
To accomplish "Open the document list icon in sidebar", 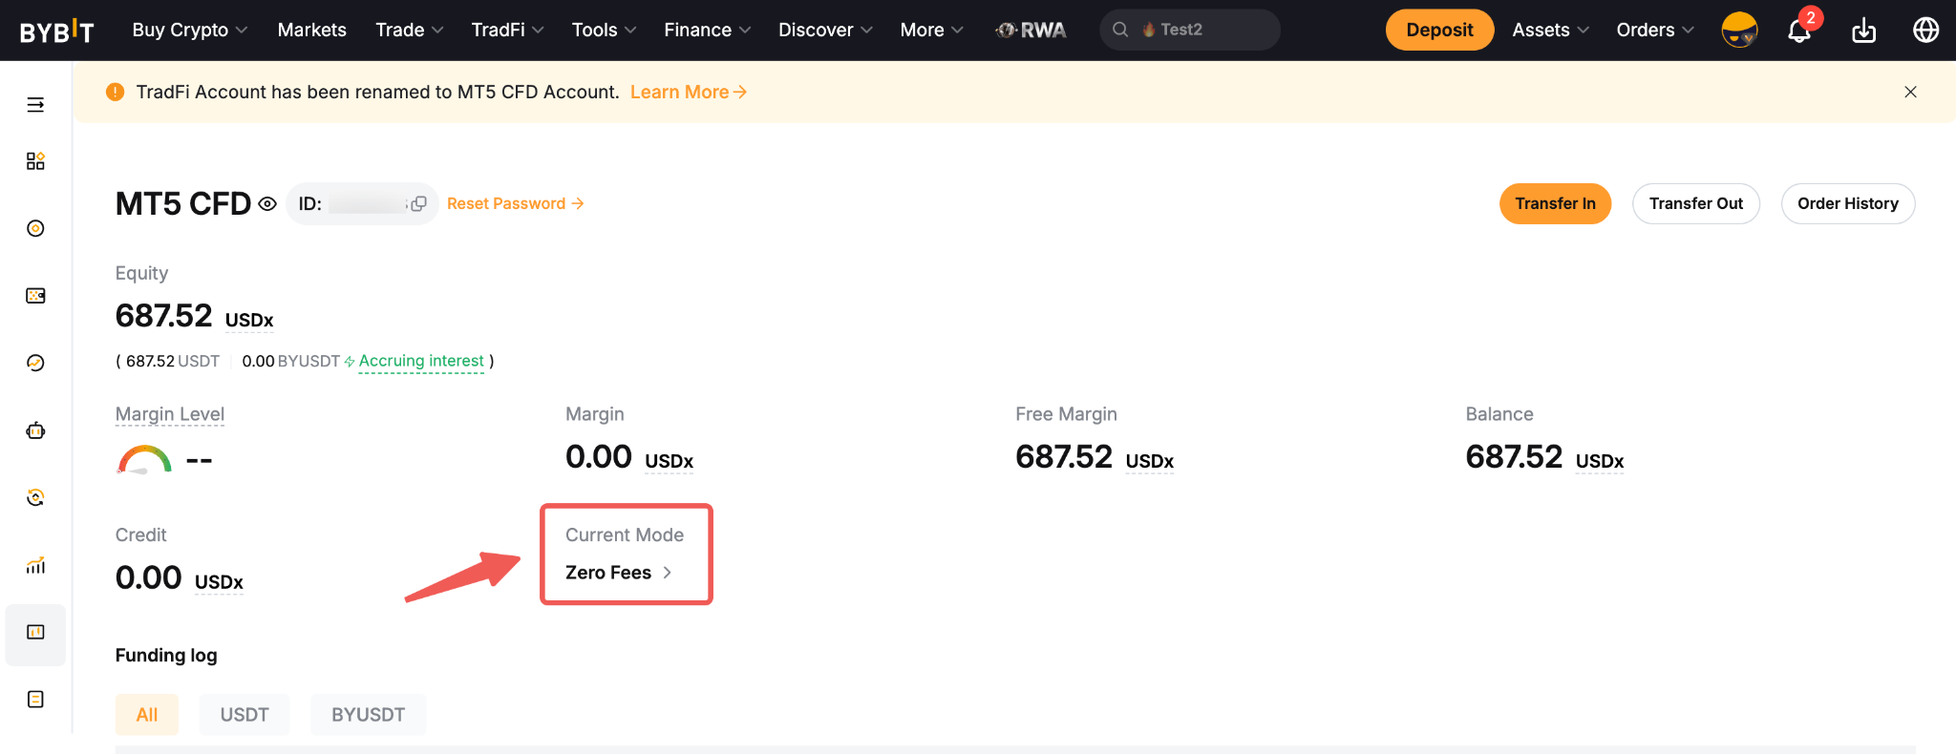I will [x=35, y=700].
